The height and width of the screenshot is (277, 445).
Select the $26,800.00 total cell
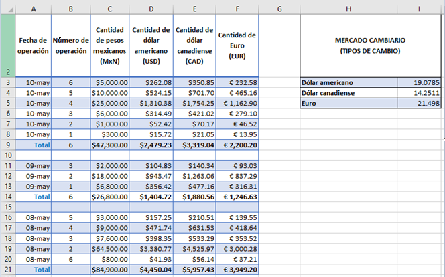click(x=110, y=197)
